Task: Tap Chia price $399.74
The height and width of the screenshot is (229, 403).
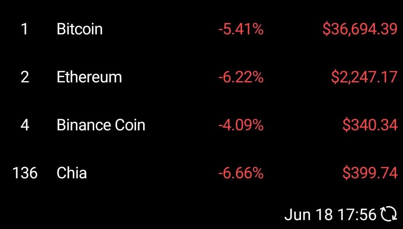Action: pyautogui.click(x=370, y=173)
